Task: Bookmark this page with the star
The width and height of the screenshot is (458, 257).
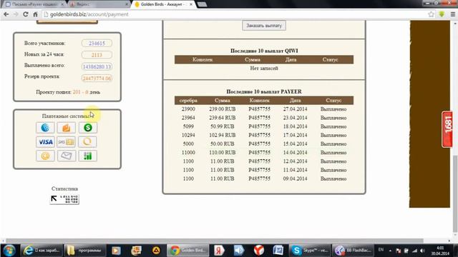Action: (x=431, y=14)
